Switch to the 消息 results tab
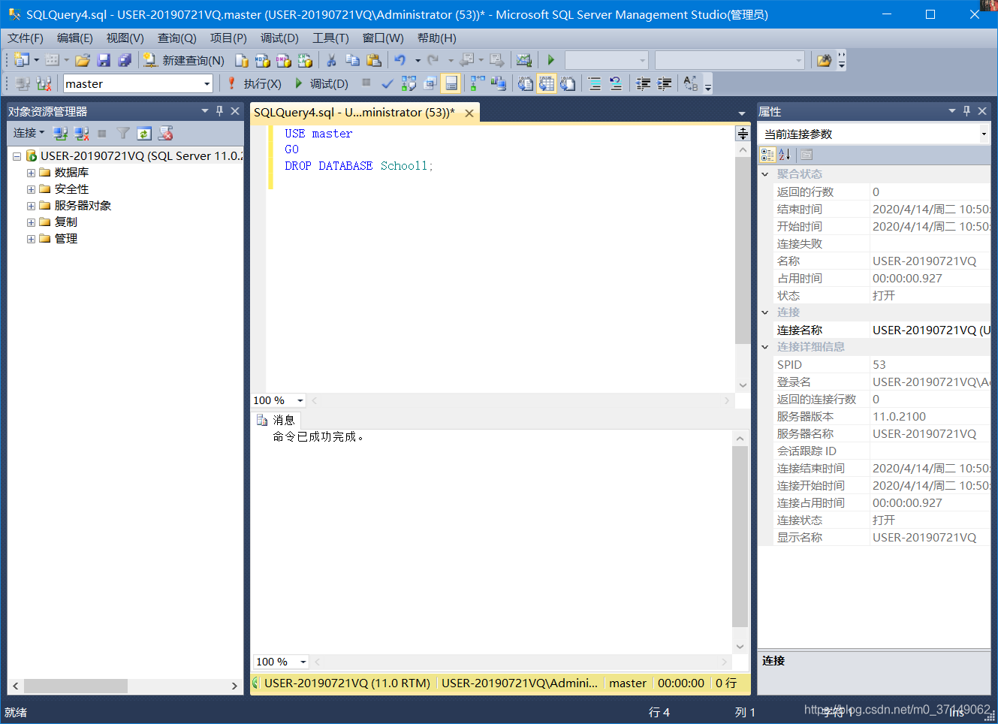 coord(276,420)
